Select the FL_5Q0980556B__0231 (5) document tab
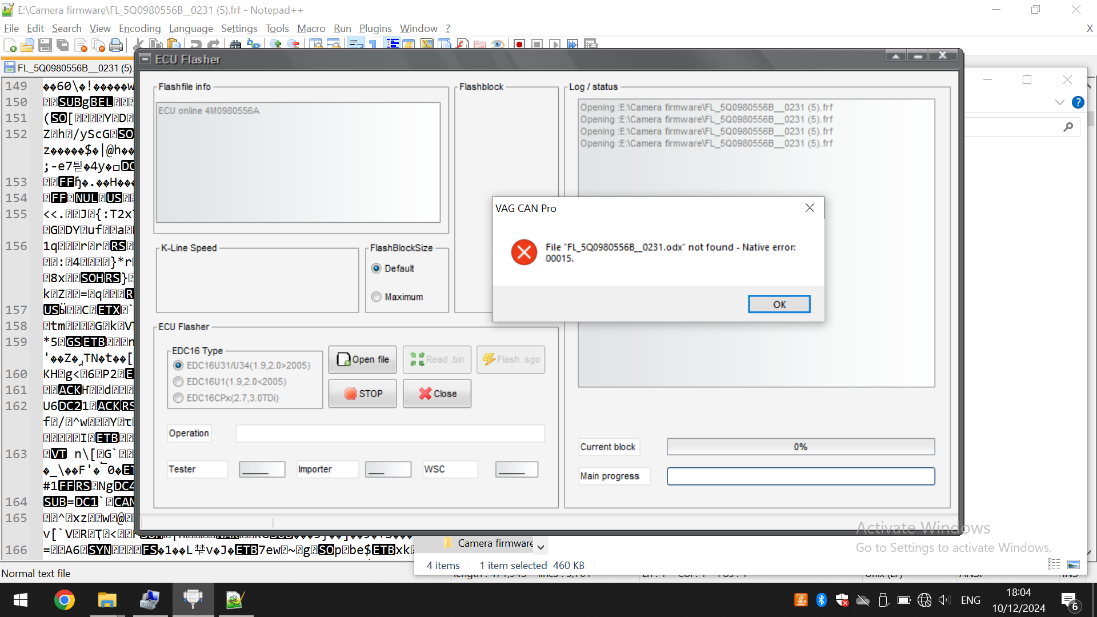Viewport: 1097px width, 617px height. [68, 68]
